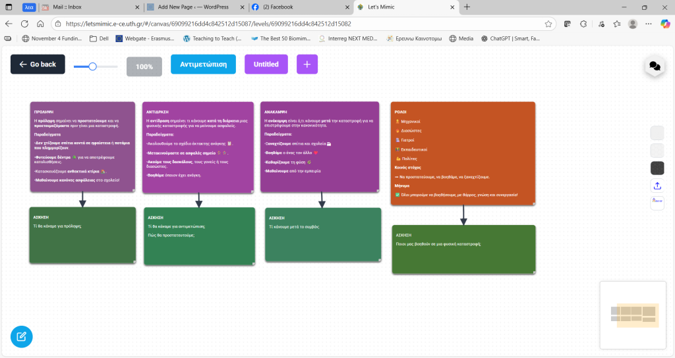The width and height of the screenshot is (675, 358).
Task: Open the Interreg NEXT MED bookmark
Action: (348, 39)
